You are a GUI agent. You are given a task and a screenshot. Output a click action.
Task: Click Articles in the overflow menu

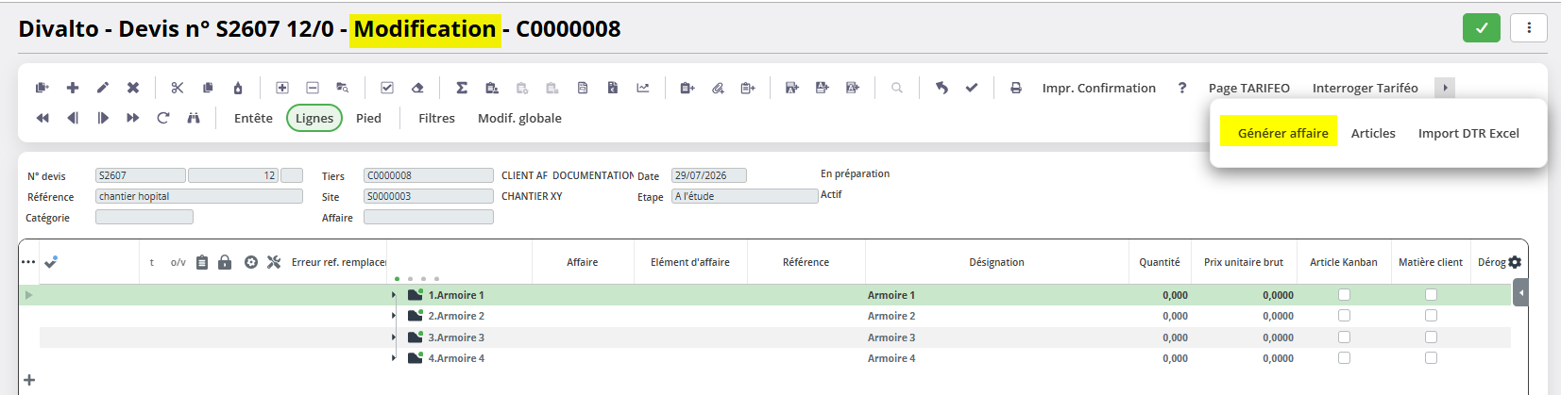pyautogui.click(x=1373, y=133)
